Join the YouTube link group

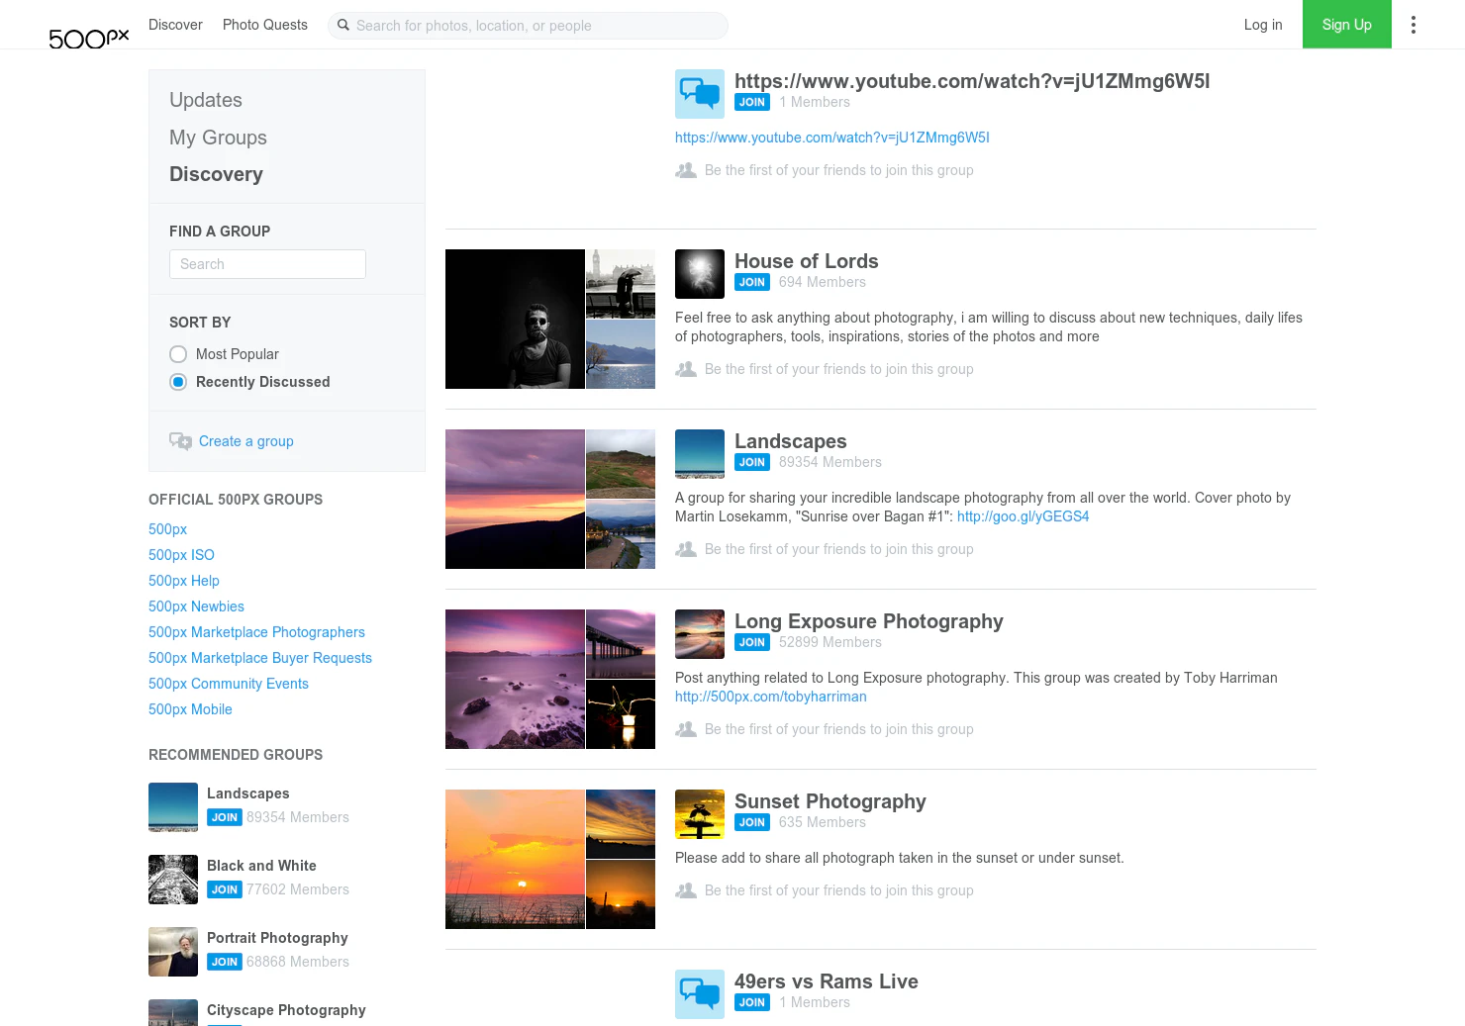coord(752,102)
